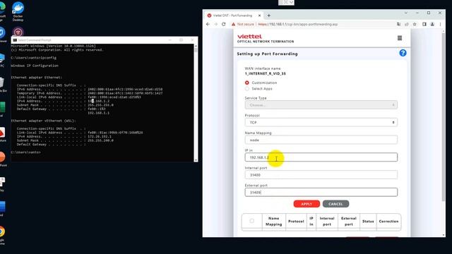452x254 pixels.
Task: Click the share page icon
Action: point(407,24)
